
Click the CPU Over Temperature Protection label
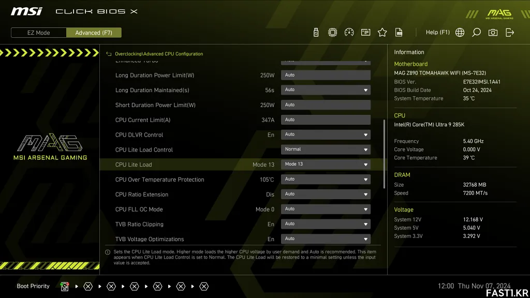click(x=159, y=180)
